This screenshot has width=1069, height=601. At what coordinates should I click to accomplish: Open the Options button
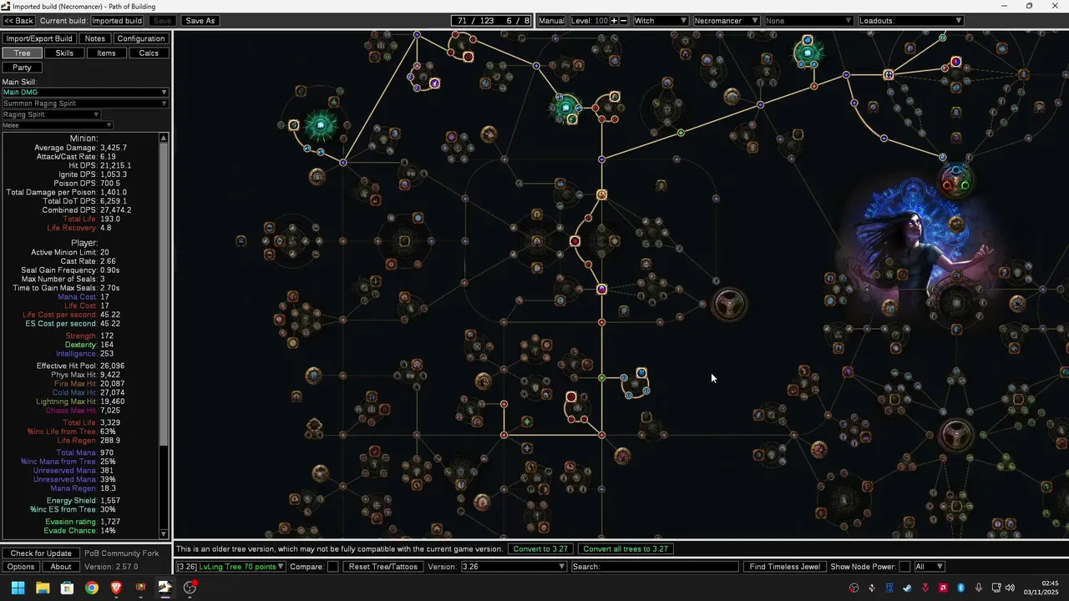coord(21,567)
